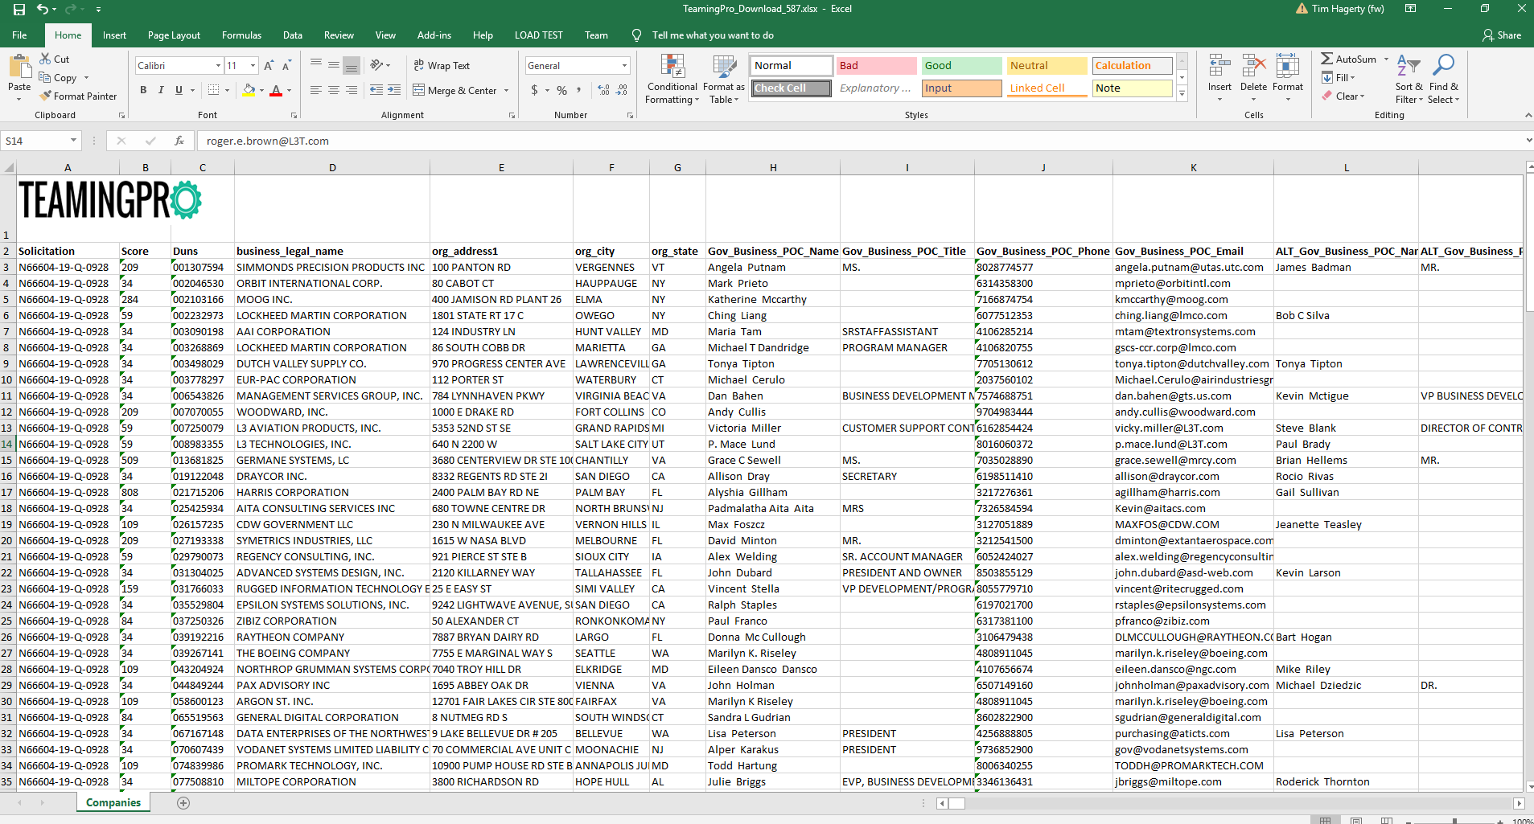This screenshot has width=1534, height=824.
Task: Open Format as Table gallery
Action: tap(724, 80)
